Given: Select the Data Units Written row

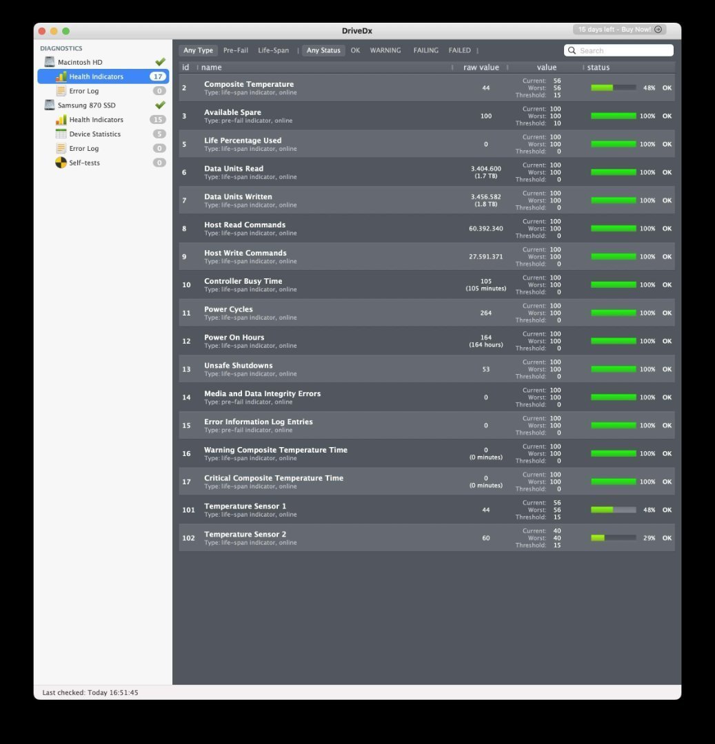Looking at the screenshot, I should coord(427,200).
